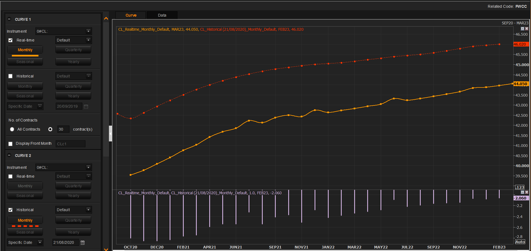Maximize the main price chart pane
Viewport: 531px width, 251px height.
click(522, 29)
